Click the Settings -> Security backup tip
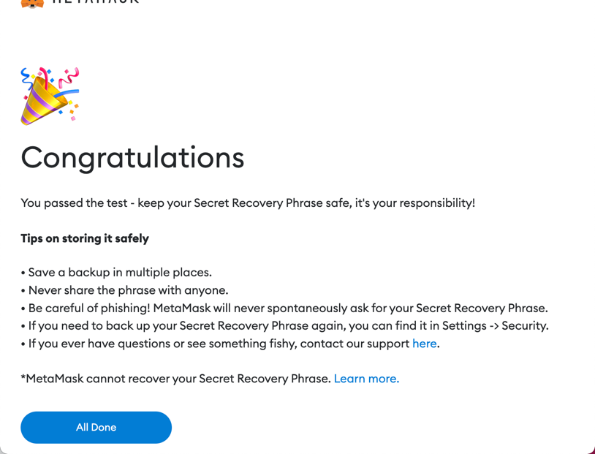Image resolution: width=595 pixels, height=454 pixels. coord(285,325)
